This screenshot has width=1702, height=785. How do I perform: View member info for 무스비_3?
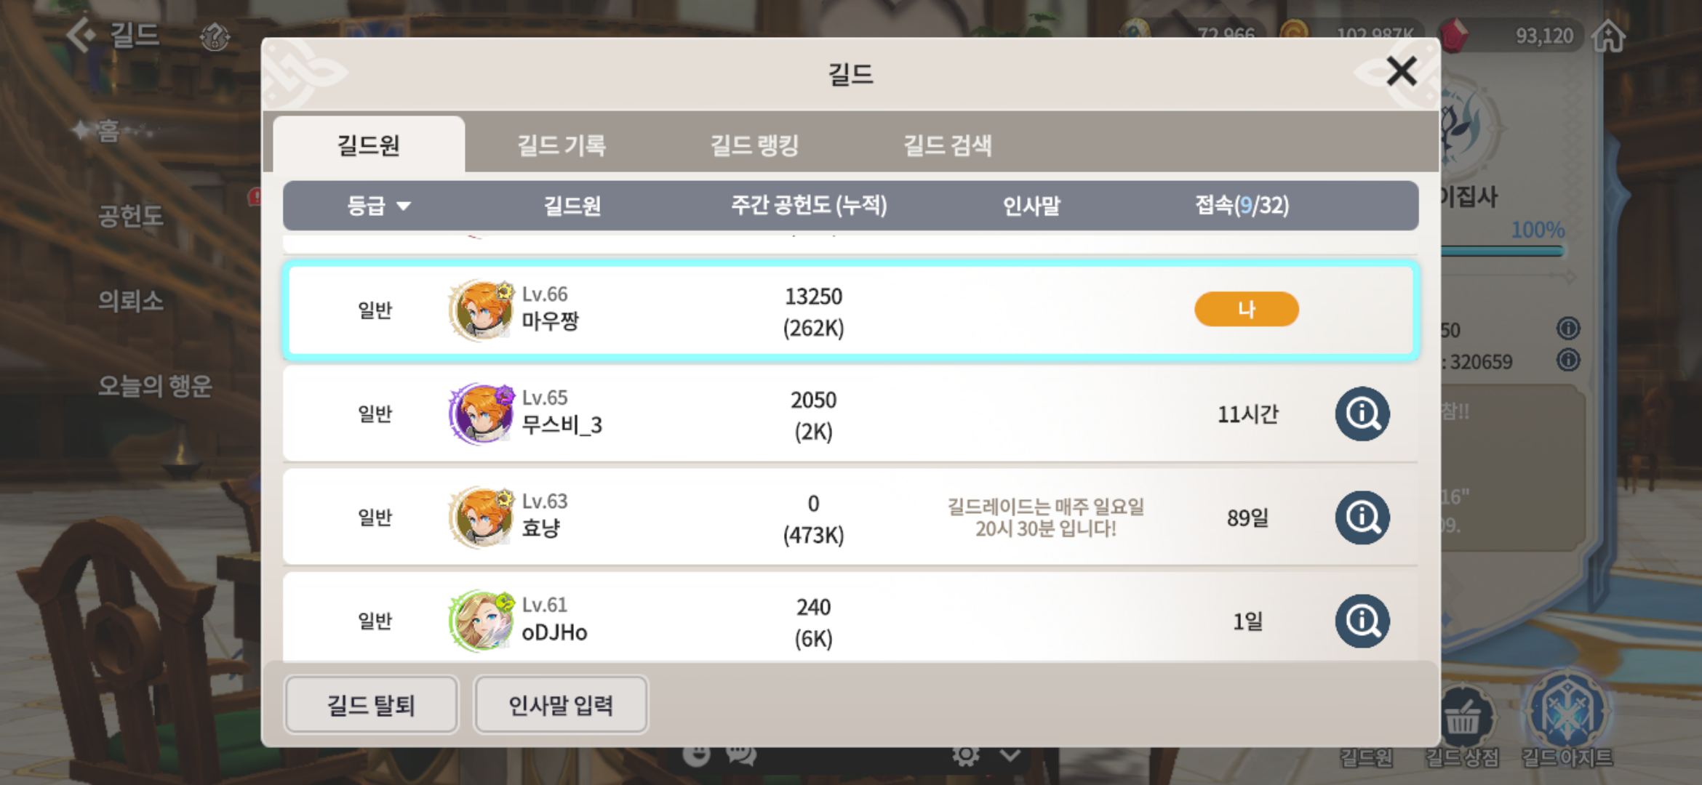(x=1362, y=414)
